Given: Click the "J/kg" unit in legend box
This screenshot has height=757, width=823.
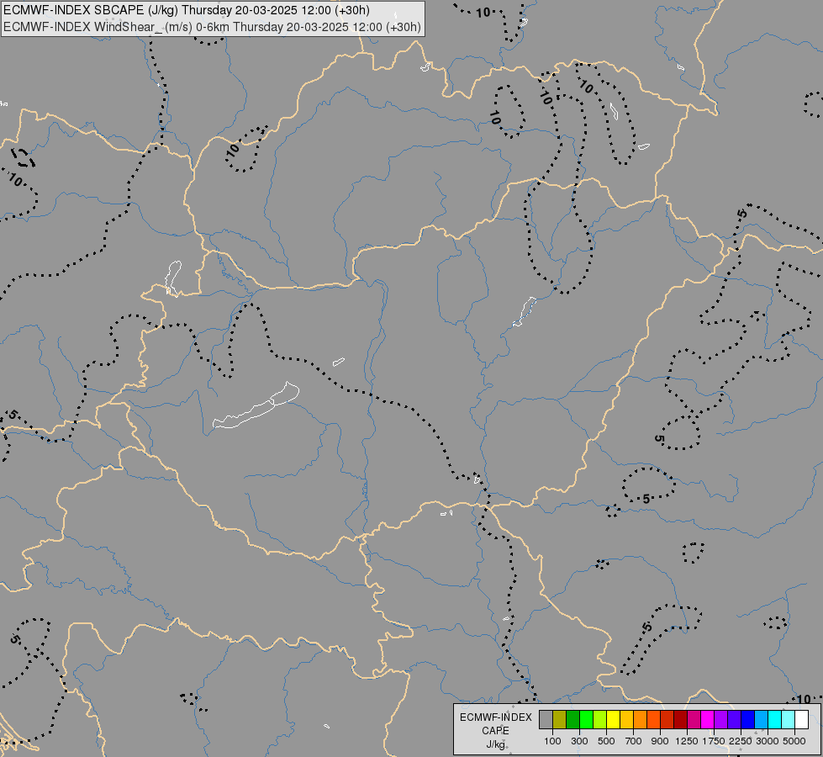Looking at the screenshot, I should (x=495, y=744).
